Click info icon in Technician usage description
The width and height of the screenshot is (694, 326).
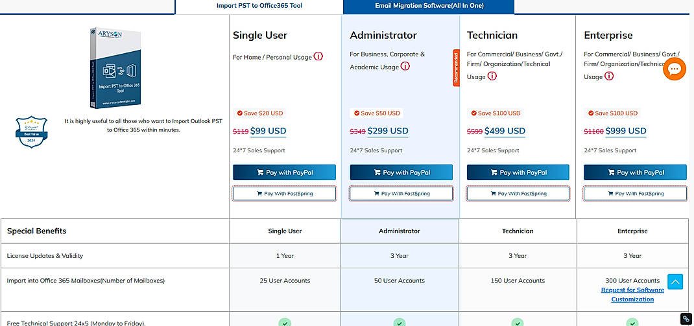(492, 76)
